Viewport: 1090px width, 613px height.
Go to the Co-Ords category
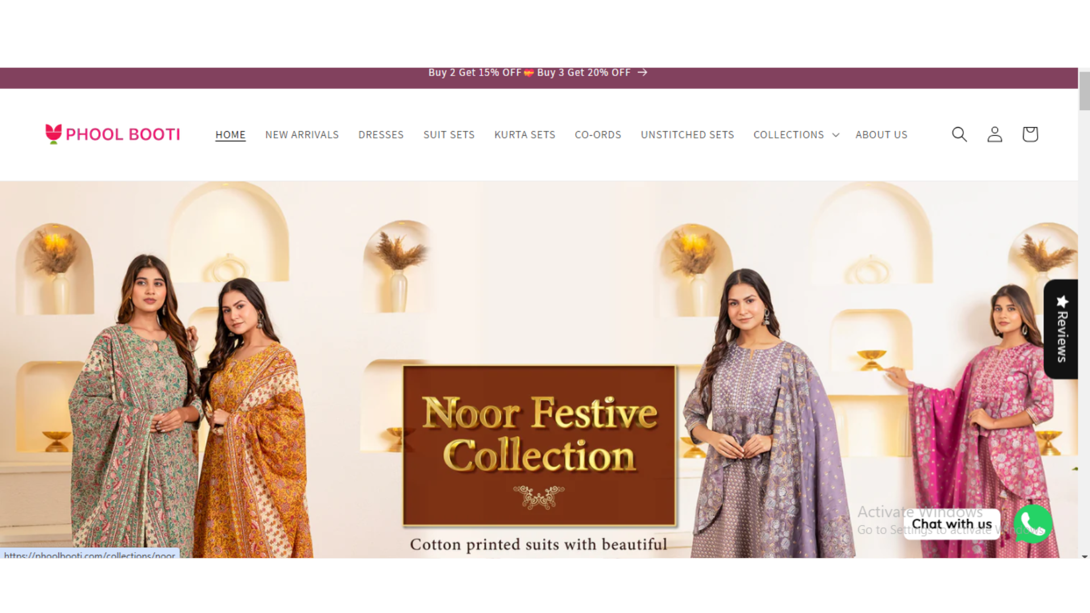(x=598, y=135)
